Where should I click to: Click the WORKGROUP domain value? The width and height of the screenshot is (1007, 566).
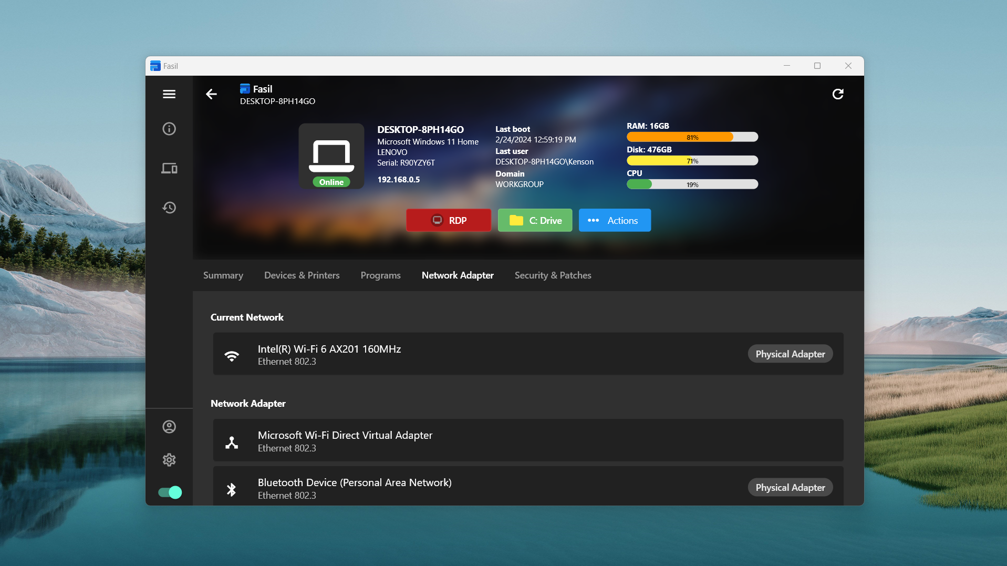click(x=520, y=184)
